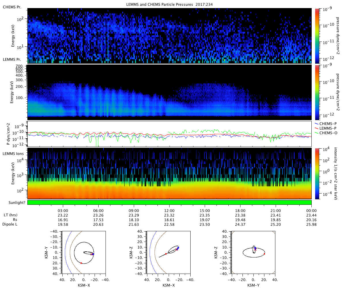Screen dimensions: 346x288
Task: Click the 'Energy (keV)' label of the CHEMS panel
Action: pos(12,36)
